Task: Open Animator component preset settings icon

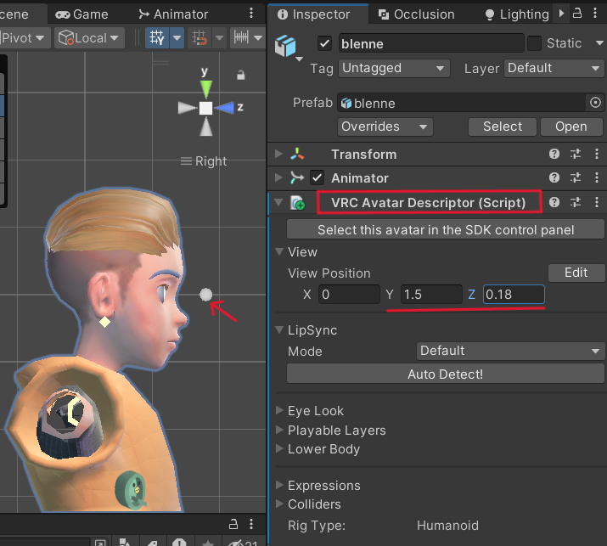Action: coord(576,177)
